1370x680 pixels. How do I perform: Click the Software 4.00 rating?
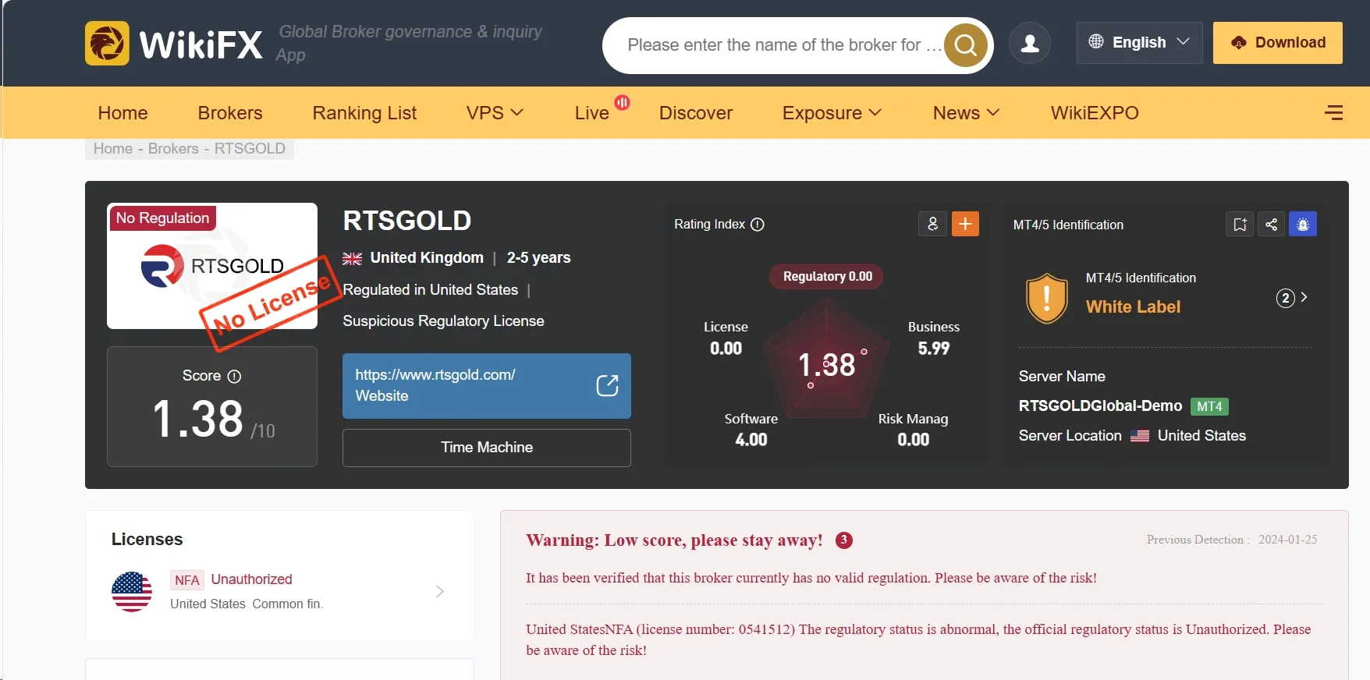click(x=751, y=430)
